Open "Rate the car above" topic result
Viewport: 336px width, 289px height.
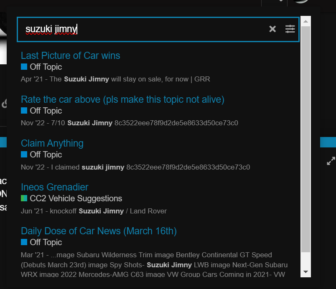(122, 99)
